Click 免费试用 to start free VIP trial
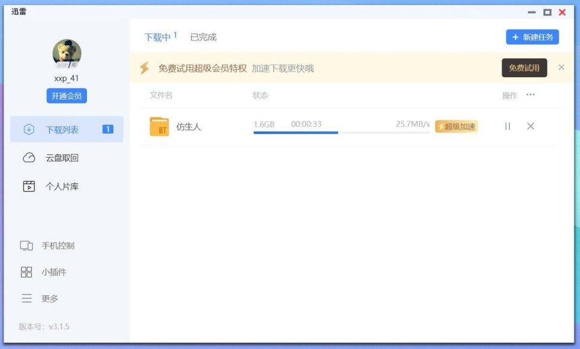This screenshot has height=349, width=580. (524, 68)
